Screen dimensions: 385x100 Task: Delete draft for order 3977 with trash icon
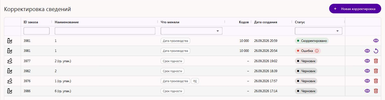[376, 61]
